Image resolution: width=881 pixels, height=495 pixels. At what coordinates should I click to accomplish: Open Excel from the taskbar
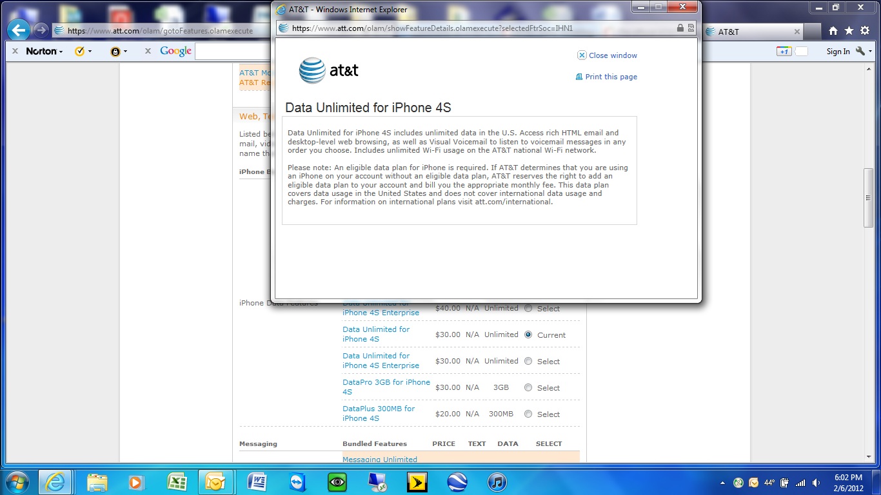click(176, 482)
